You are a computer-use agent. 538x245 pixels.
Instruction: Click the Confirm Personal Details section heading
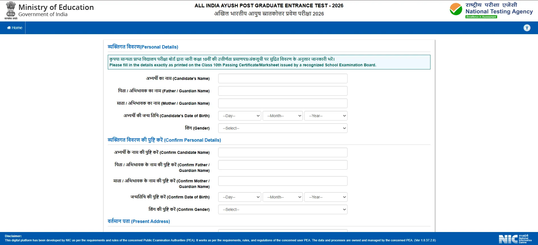(x=164, y=140)
